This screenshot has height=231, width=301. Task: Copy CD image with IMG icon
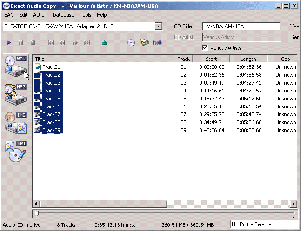16,123
